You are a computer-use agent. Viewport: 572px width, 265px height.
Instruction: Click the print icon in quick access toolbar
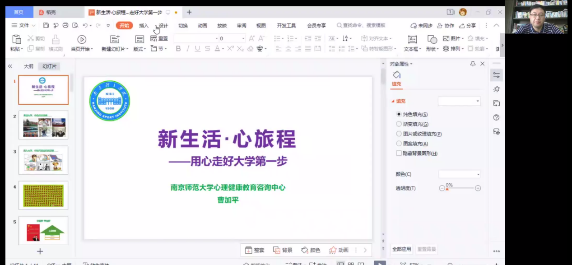click(x=65, y=25)
